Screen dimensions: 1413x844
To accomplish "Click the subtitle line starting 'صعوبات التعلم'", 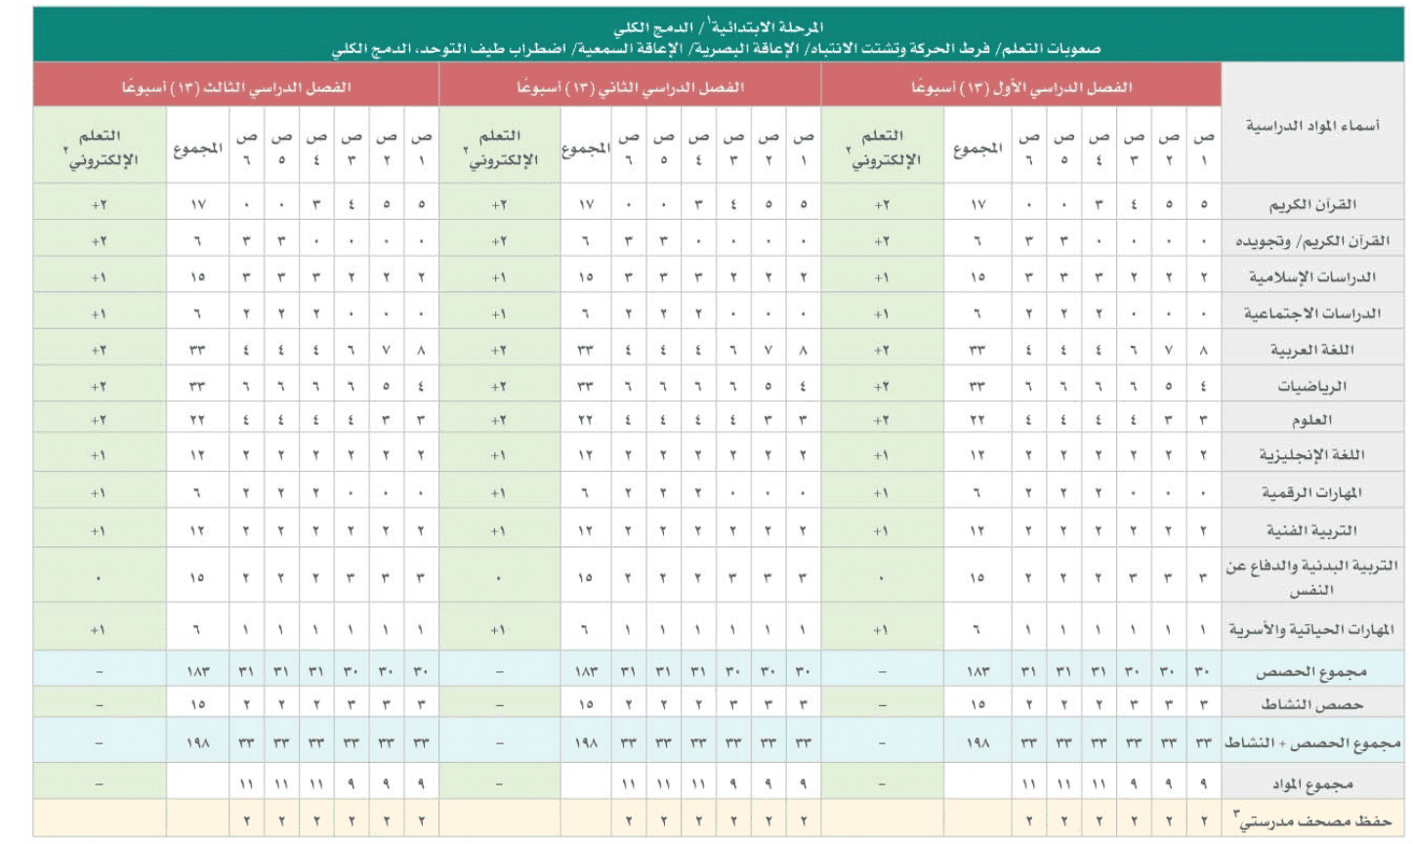I will tap(716, 49).
